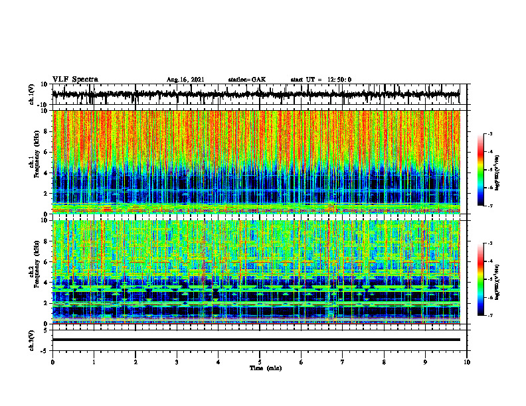The image size is (526, 406).
Task: Click inside the ch.1 frequency spectrogram
Action: coord(256,162)
